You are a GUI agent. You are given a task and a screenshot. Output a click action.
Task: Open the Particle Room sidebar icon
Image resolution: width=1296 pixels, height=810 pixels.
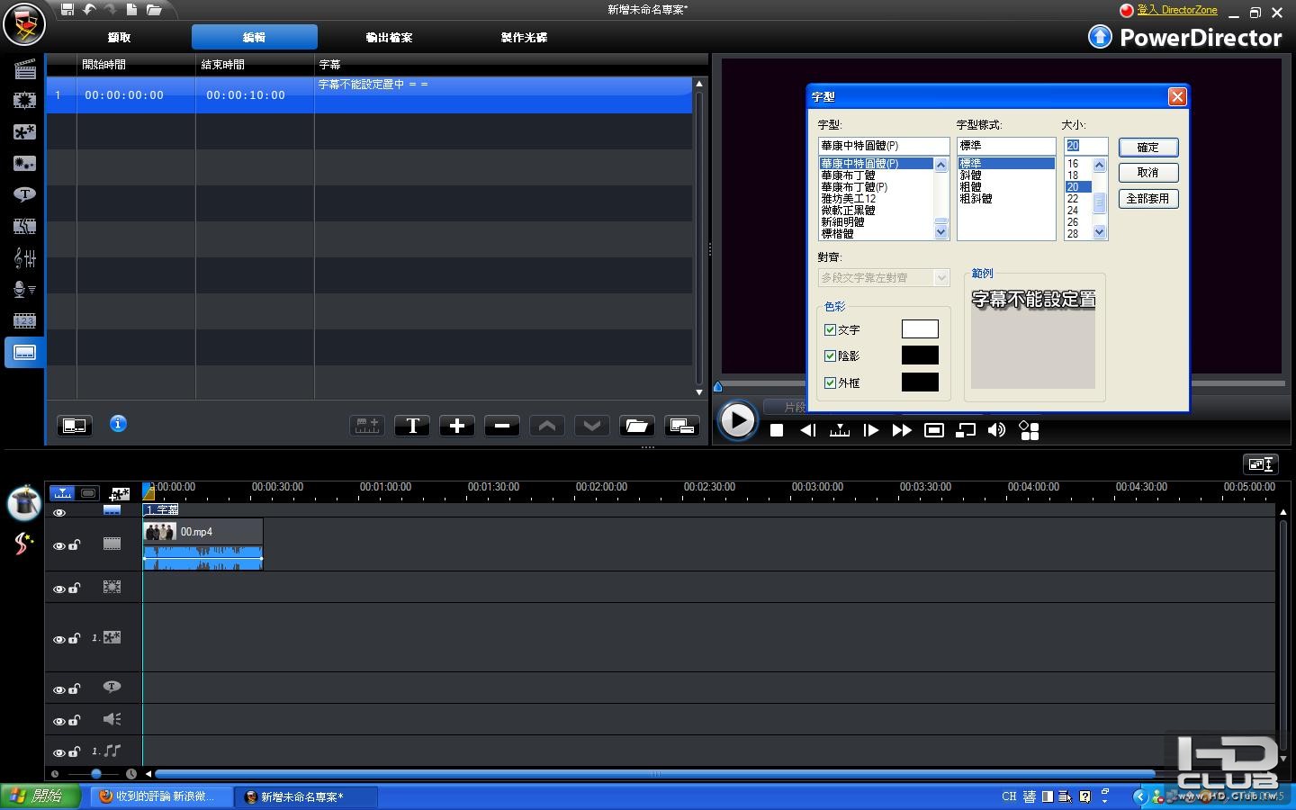click(24, 163)
